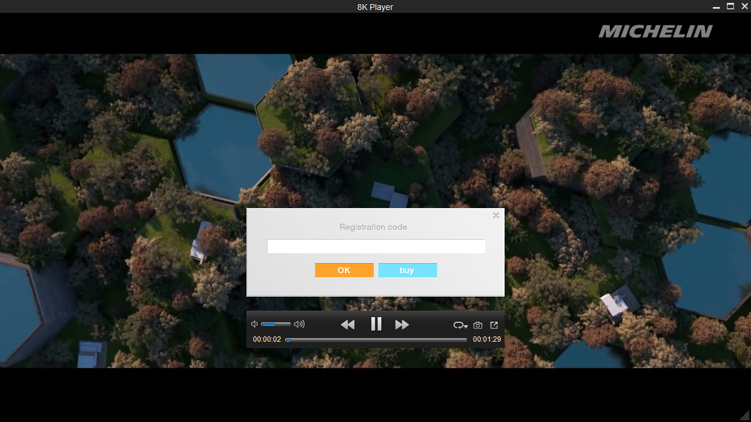This screenshot has width=751, height=422.
Task: Minimize the 8K Player window
Action: tap(716, 6)
